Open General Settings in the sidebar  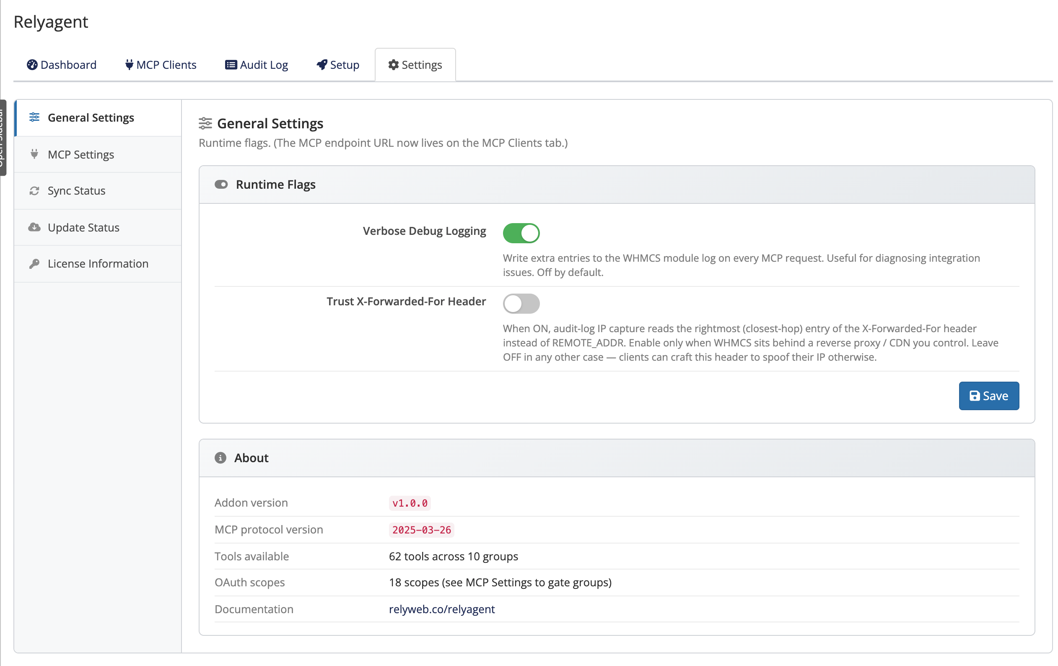[x=98, y=118]
